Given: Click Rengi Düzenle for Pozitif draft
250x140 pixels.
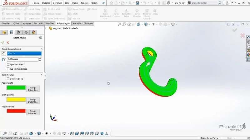Looking at the screenshot, I should pyautogui.click(x=33, y=89).
